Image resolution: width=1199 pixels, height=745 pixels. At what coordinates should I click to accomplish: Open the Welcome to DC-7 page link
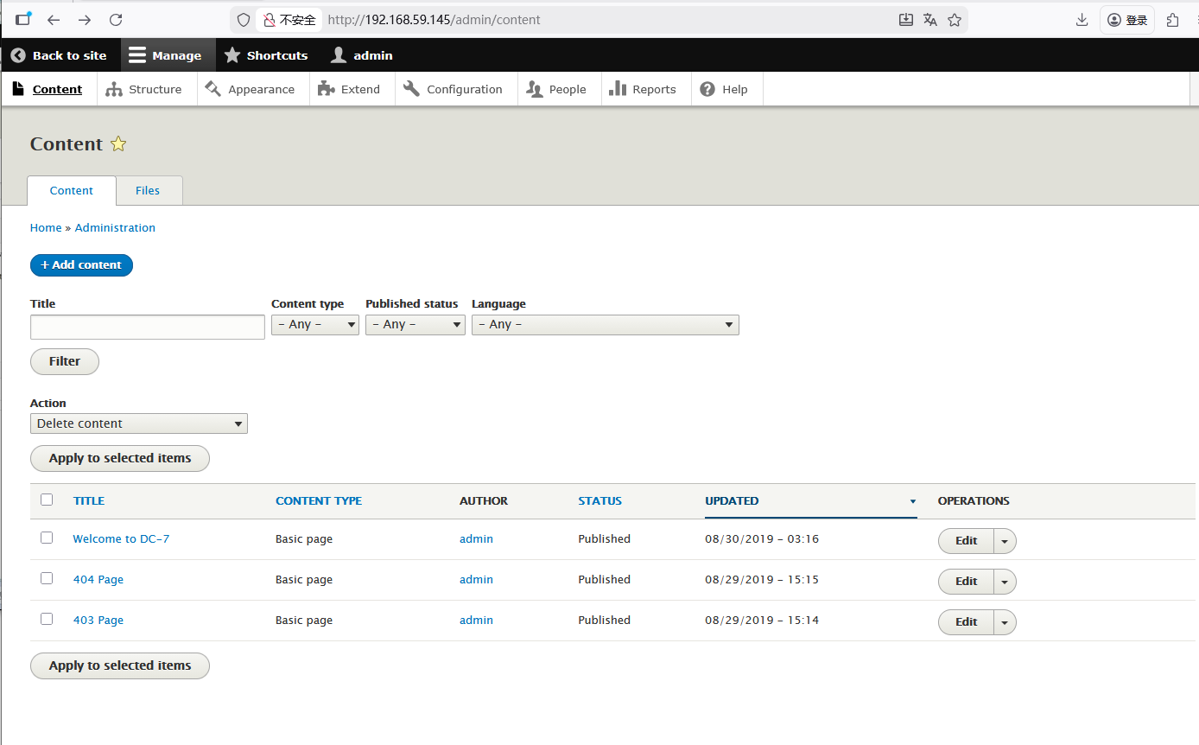click(121, 538)
